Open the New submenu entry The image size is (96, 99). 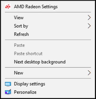[x=48, y=73]
